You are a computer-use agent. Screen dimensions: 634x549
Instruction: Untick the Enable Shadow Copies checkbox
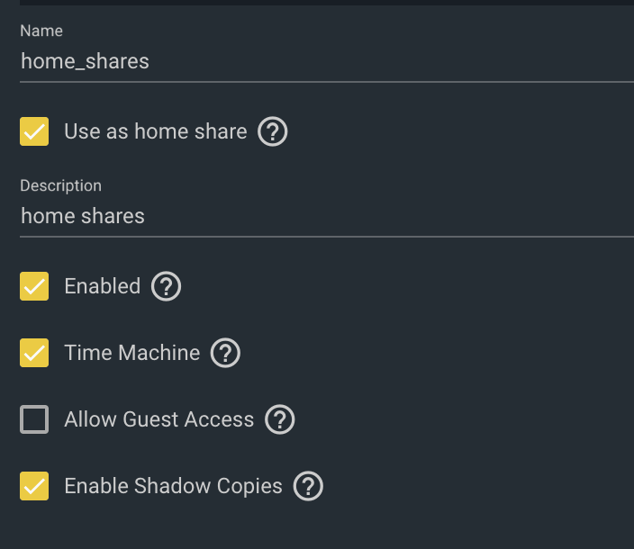click(x=34, y=486)
